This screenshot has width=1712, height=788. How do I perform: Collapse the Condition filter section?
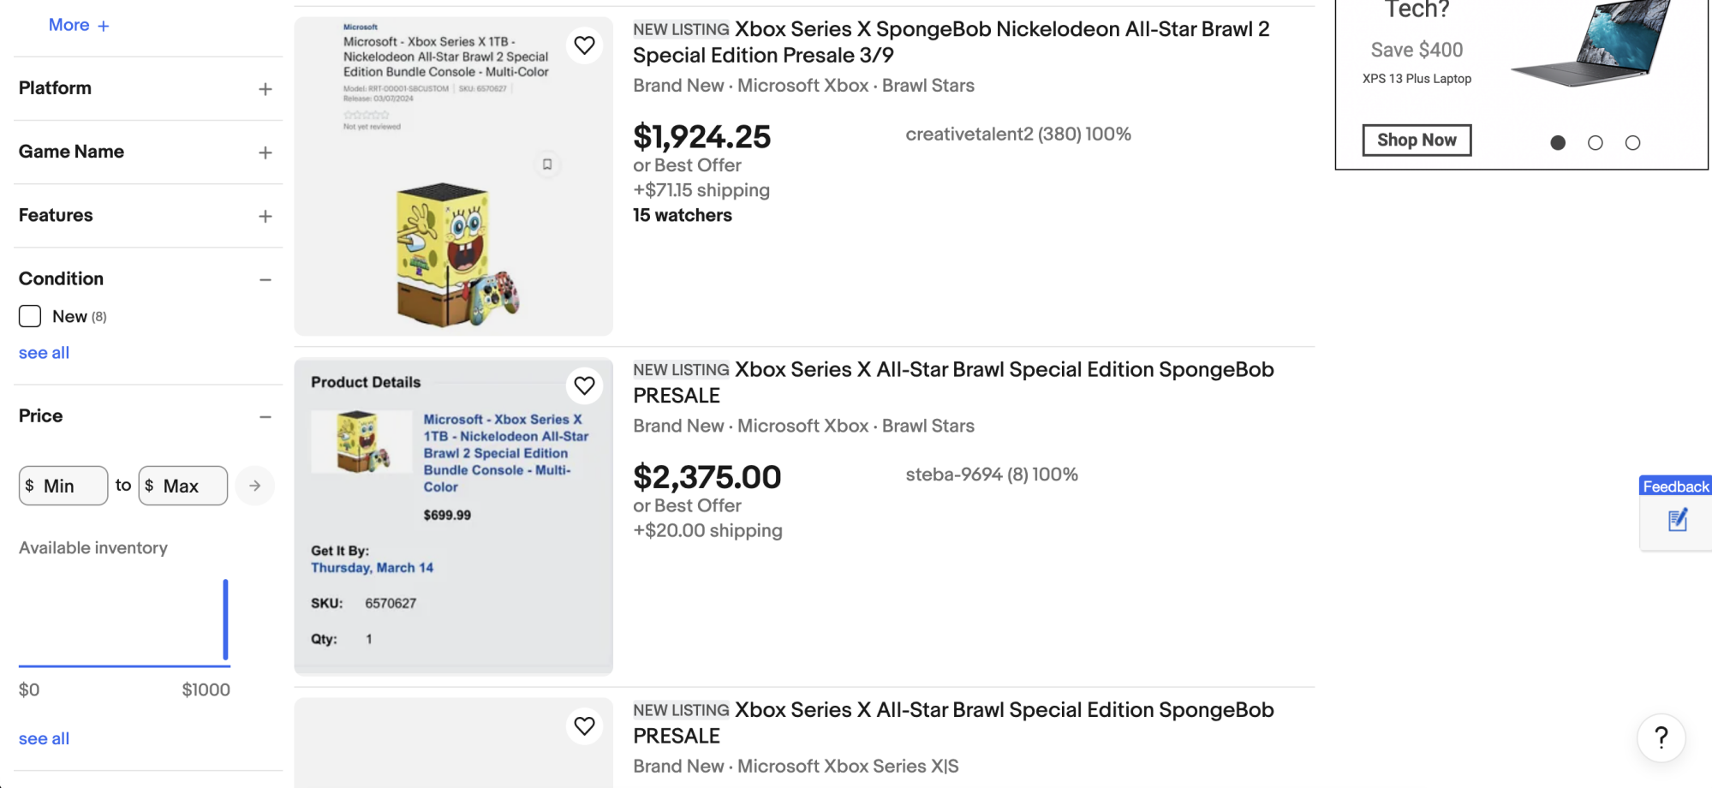265,278
